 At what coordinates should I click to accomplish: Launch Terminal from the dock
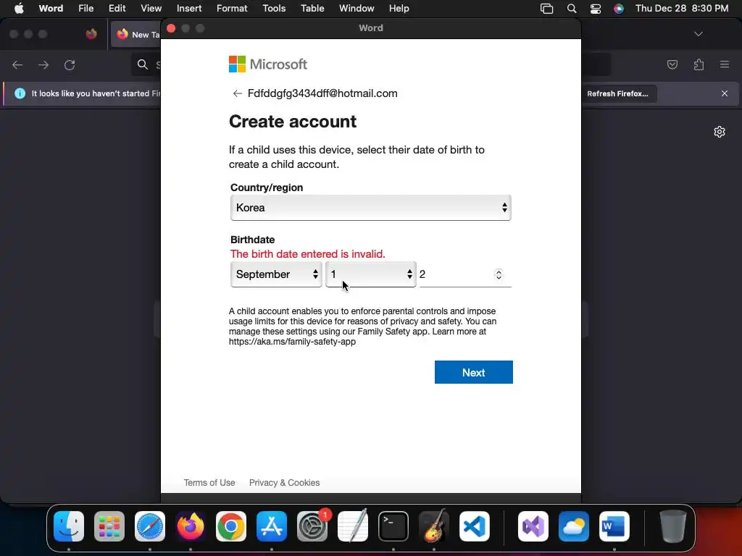click(393, 526)
